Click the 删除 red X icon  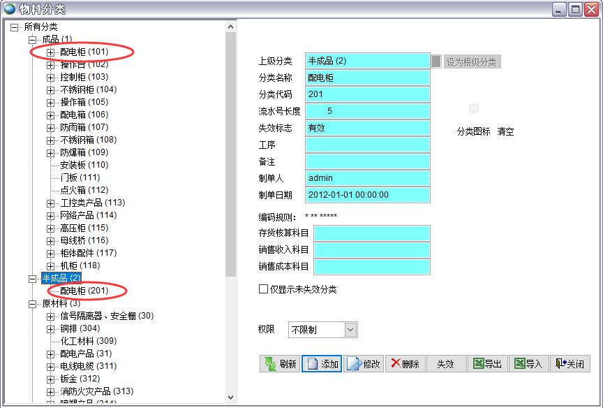[x=396, y=363]
